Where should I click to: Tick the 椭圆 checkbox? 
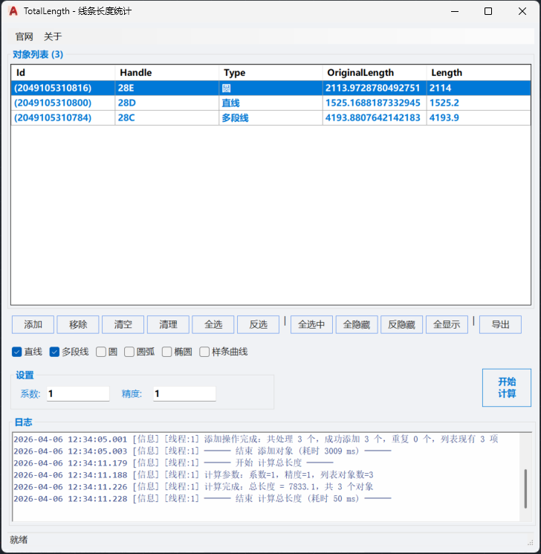tap(167, 352)
